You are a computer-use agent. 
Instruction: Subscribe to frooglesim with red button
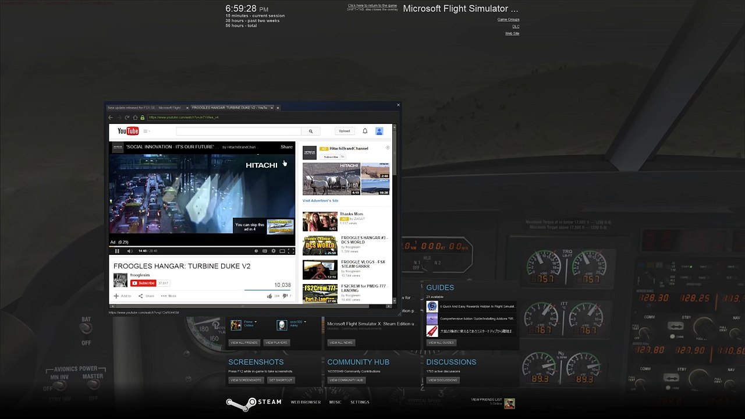(x=143, y=283)
